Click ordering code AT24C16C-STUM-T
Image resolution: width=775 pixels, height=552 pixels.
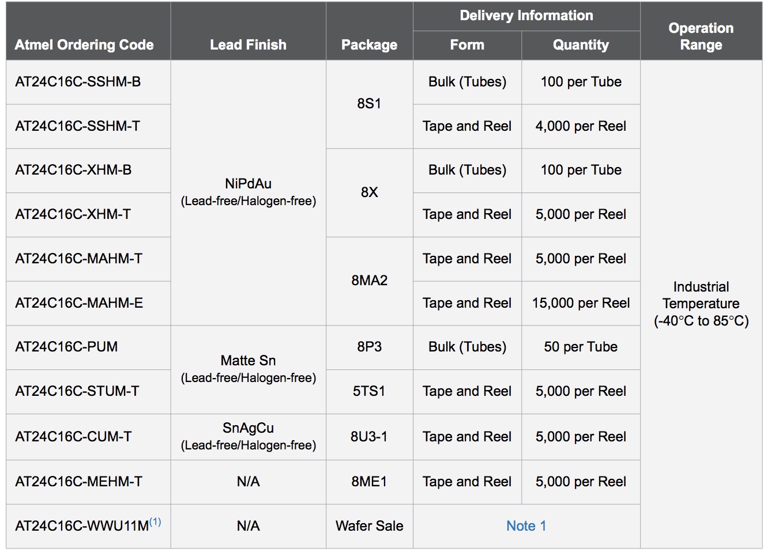click(77, 391)
